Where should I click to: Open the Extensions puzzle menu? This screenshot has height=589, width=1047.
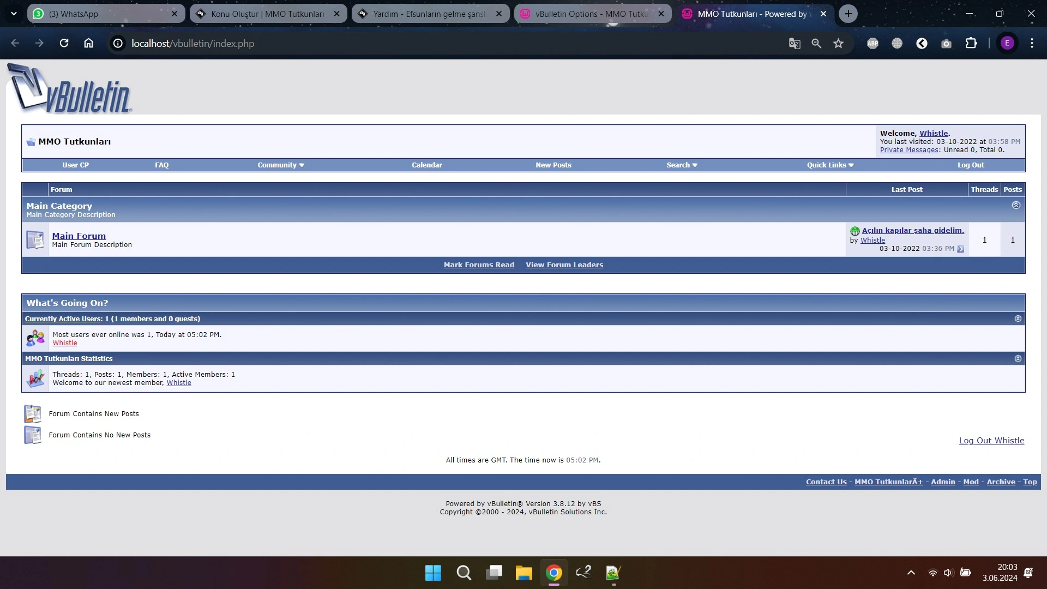(971, 43)
